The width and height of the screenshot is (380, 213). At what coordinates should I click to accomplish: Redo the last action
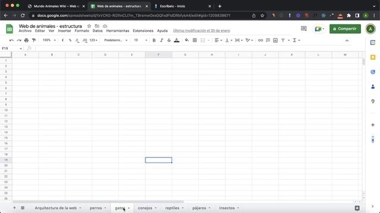click(x=19, y=40)
